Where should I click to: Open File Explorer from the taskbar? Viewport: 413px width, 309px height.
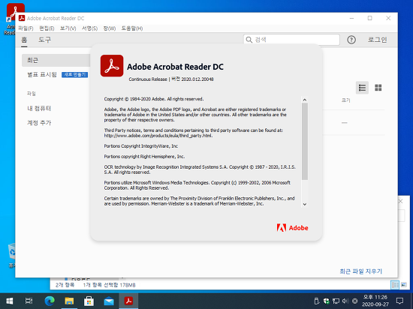click(x=69, y=301)
